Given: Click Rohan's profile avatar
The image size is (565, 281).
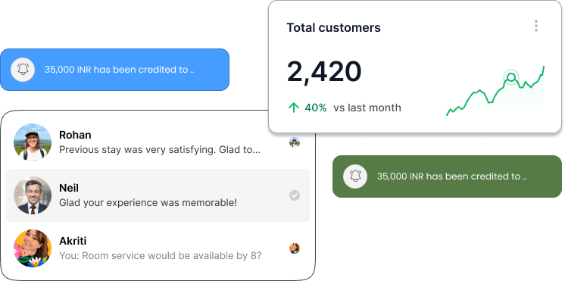Looking at the screenshot, I should (33, 142).
